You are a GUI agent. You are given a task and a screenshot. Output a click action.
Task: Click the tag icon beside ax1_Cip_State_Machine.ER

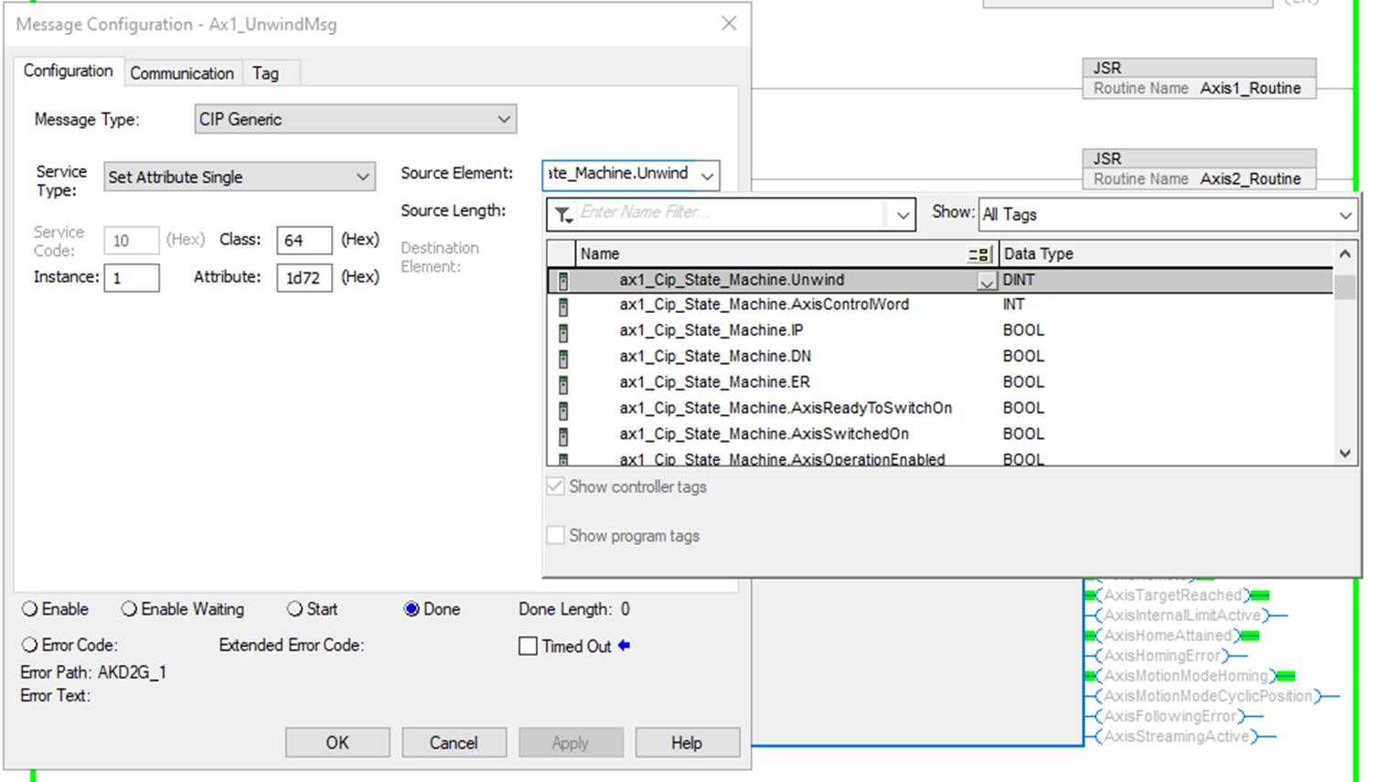tap(563, 383)
